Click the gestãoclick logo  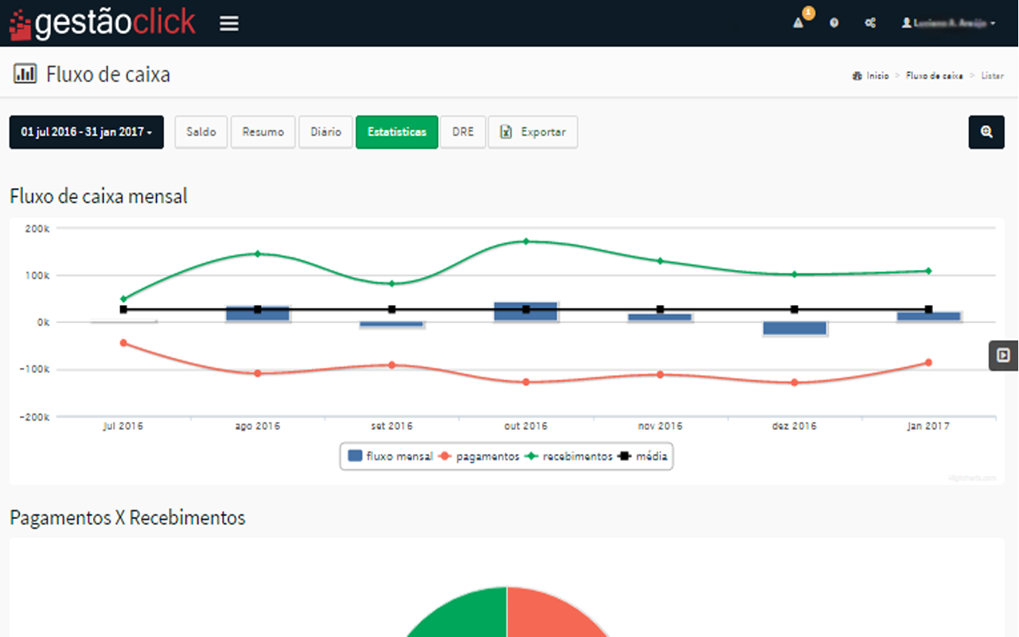102,23
